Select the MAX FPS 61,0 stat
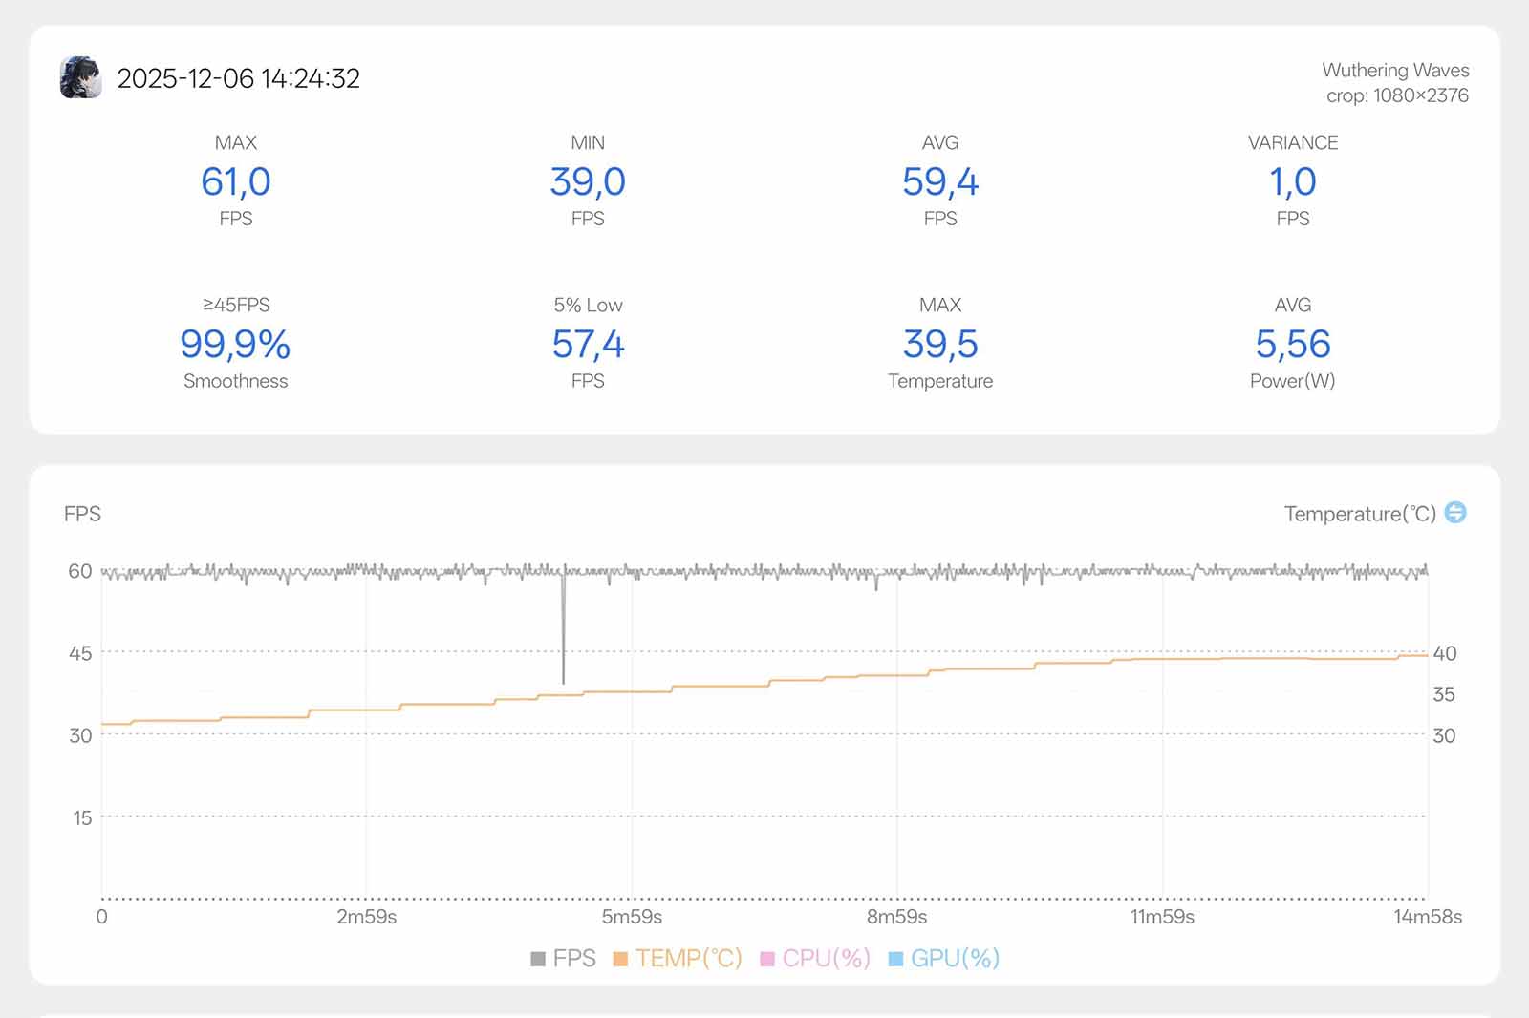 tap(235, 181)
